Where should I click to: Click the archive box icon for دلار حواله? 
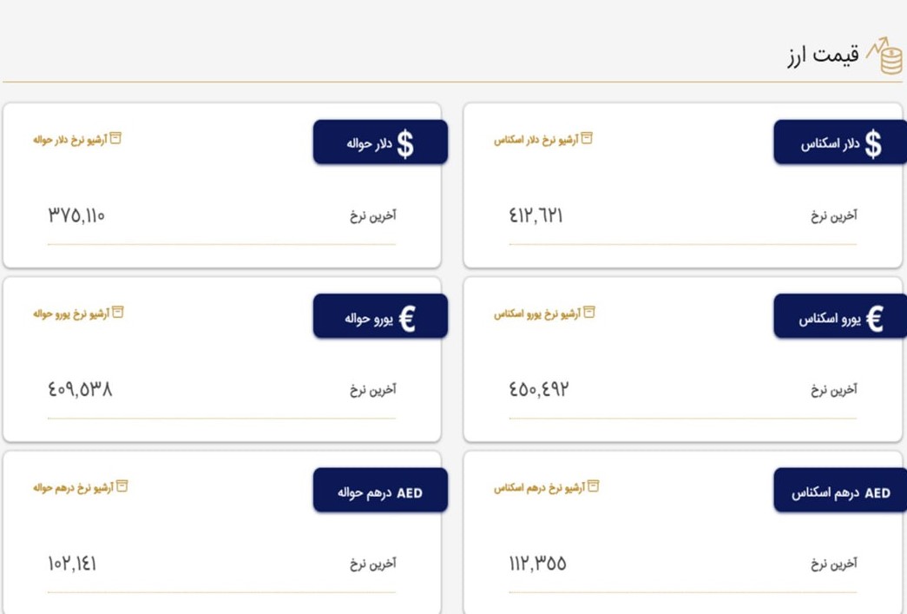(x=115, y=138)
